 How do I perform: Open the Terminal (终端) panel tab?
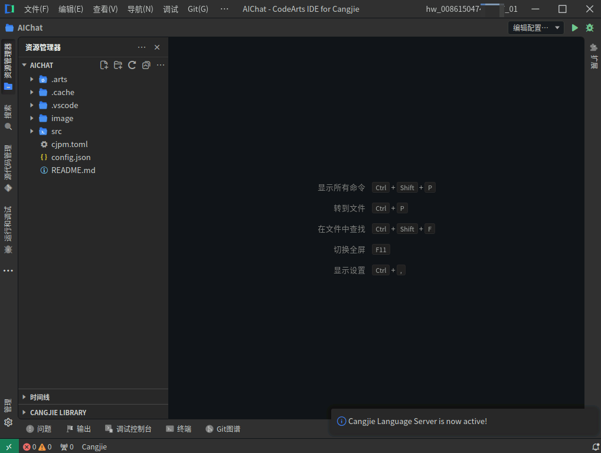(179, 429)
